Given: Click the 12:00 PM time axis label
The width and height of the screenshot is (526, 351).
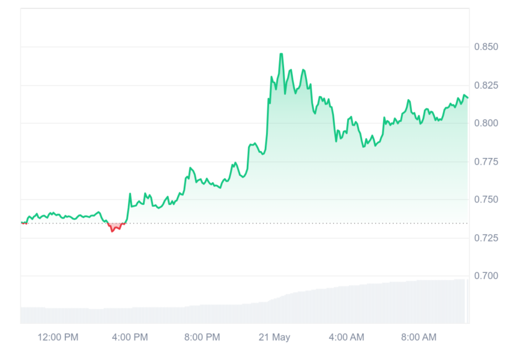Looking at the screenshot, I should point(58,337).
